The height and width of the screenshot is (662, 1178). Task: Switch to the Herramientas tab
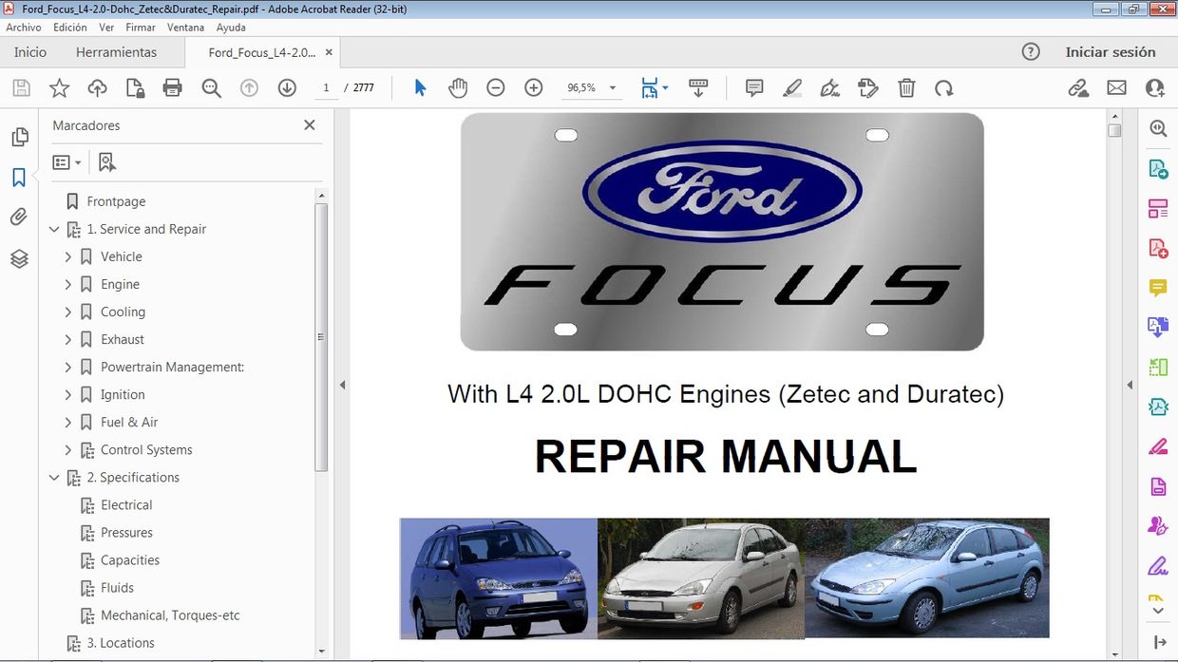point(116,52)
